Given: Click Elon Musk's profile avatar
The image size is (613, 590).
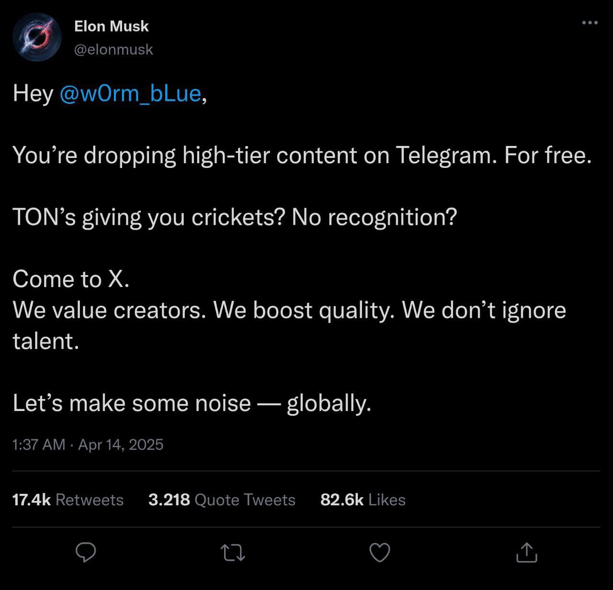Looking at the screenshot, I should pyautogui.click(x=37, y=37).
